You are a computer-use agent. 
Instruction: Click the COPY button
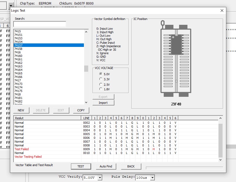click(81, 110)
